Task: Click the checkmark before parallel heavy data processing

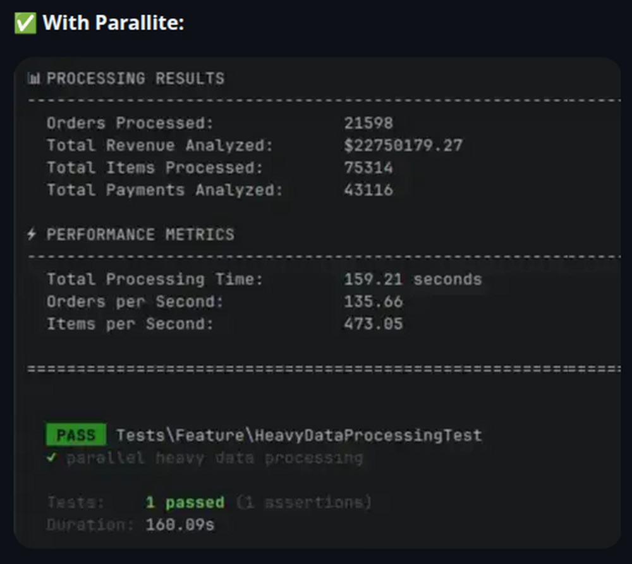Action: coord(52,458)
